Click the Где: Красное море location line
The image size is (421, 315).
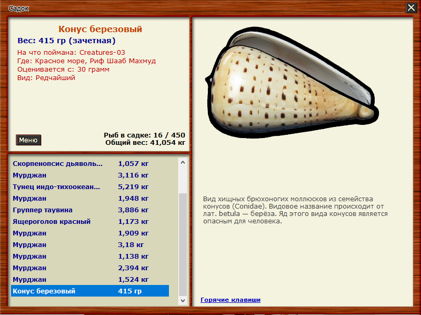pyautogui.click(x=86, y=61)
